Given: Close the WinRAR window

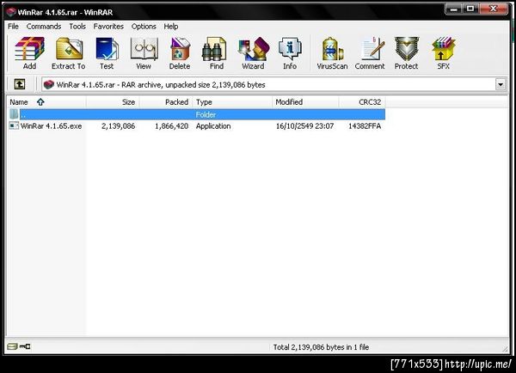Looking at the screenshot, I should [x=494, y=9].
